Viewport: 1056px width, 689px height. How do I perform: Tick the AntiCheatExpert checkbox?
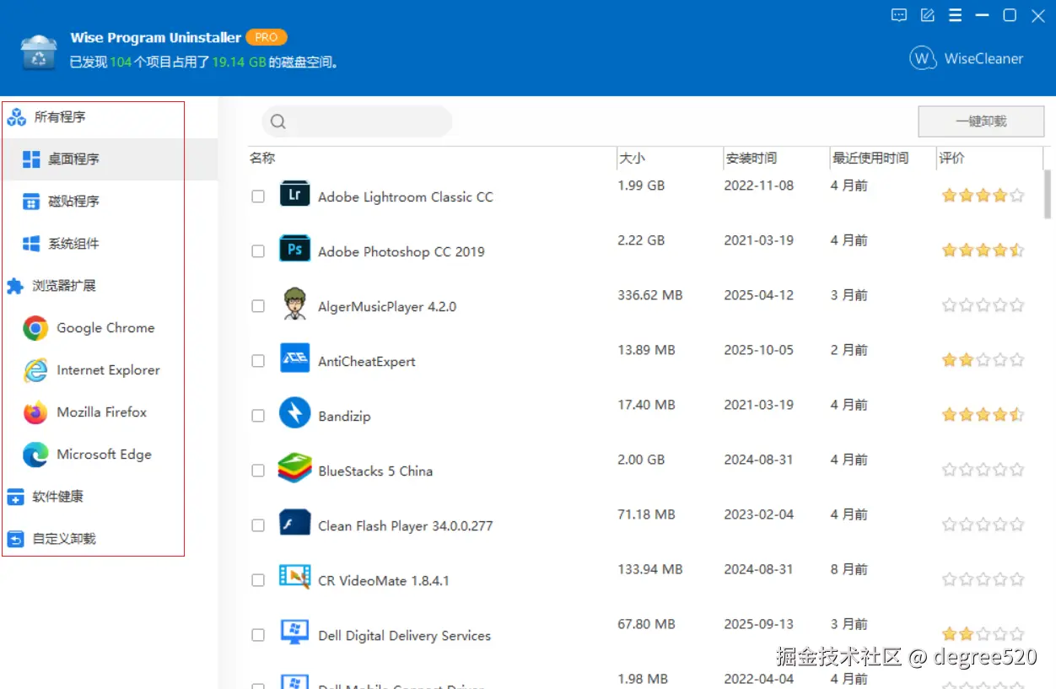pyautogui.click(x=258, y=361)
